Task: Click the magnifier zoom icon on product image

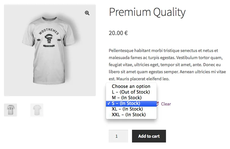Action: point(87,13)
